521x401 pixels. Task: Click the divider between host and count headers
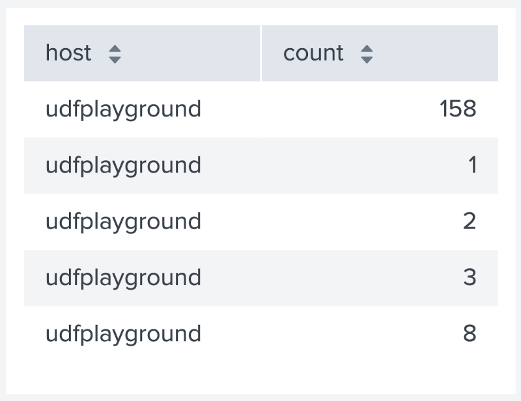pos(261,53)
